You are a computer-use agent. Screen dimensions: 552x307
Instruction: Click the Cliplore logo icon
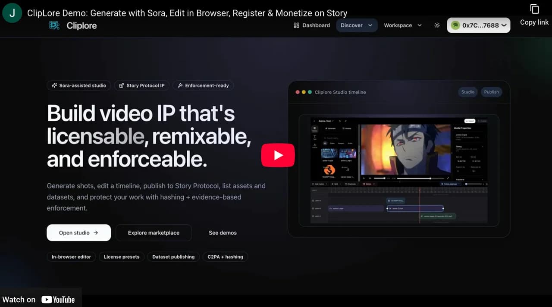point(54,25)
